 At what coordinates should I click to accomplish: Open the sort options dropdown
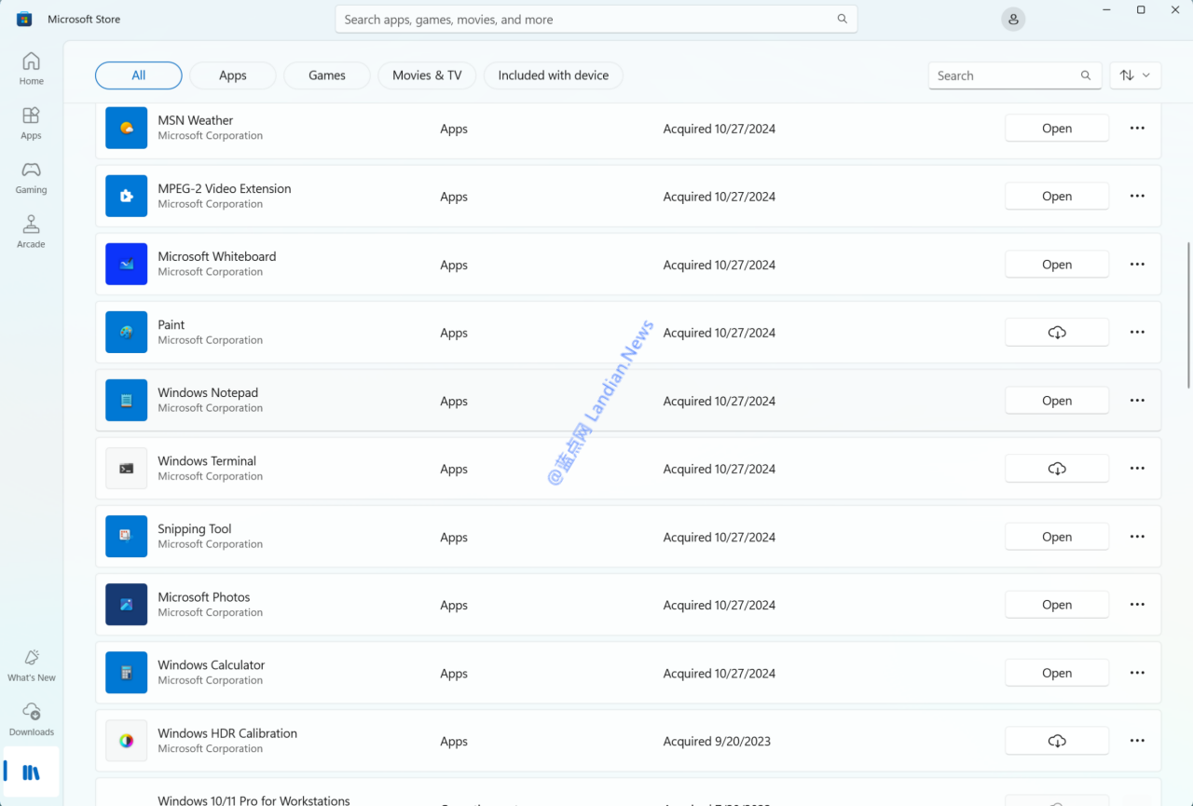(1135, 75)
